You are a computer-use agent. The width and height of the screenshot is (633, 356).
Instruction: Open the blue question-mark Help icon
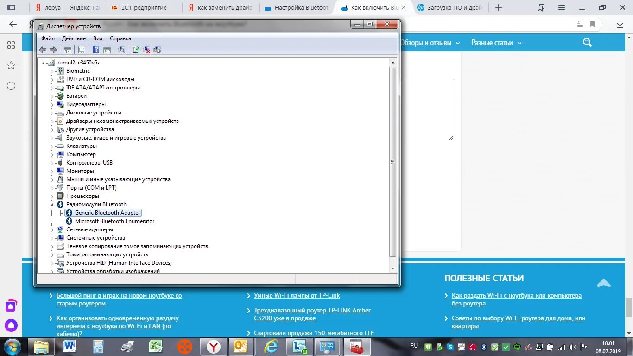click(x=96, y=50)
